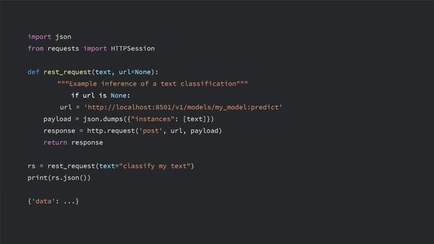Click the 'payload = json.dumps' line
The image size is (434, 244).
click(129, 119)
